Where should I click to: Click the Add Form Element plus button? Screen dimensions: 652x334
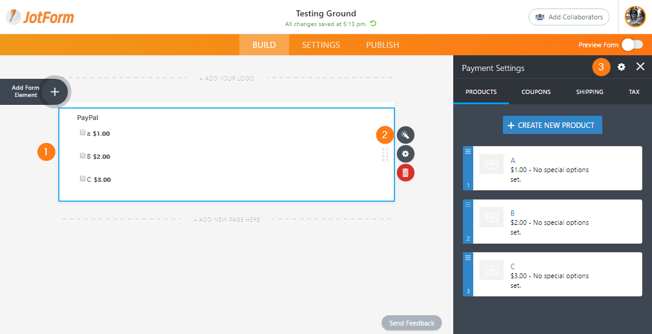(55, 92)
